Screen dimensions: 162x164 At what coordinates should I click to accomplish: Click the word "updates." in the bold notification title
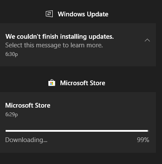pyautogui.click(x=101, y=37)
